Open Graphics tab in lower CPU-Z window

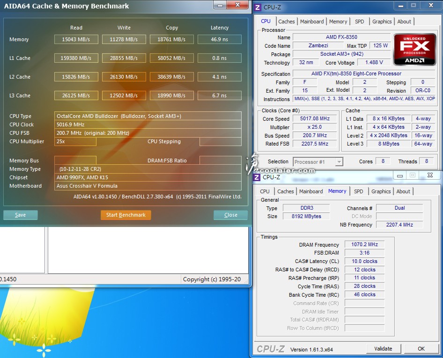click(x=381, y=191)
